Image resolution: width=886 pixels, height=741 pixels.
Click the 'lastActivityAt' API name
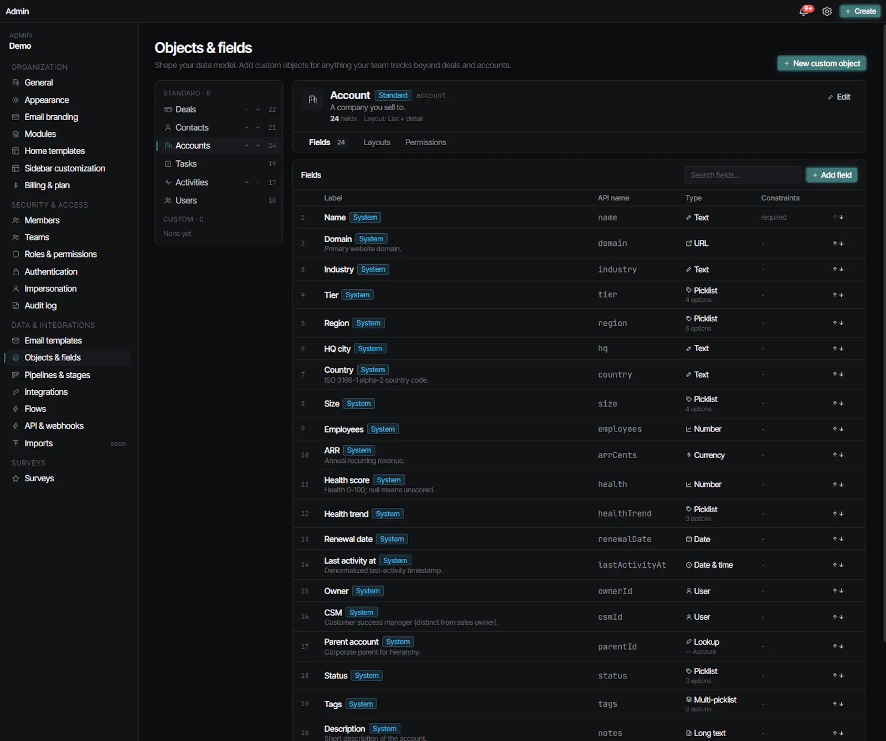pos(632,565)
